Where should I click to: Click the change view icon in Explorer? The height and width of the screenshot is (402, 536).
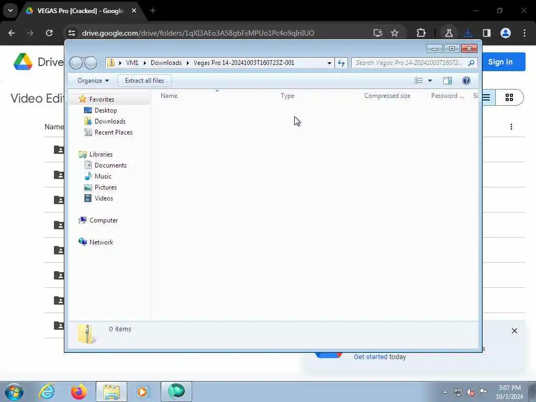tap(418, 81)
